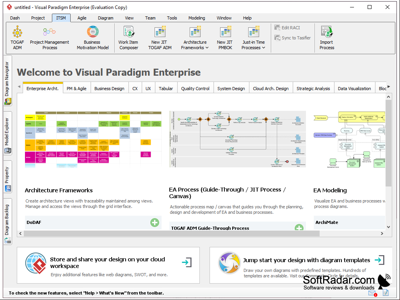
Task: Open the Property side panel
Action: click(x=7, y=177)
